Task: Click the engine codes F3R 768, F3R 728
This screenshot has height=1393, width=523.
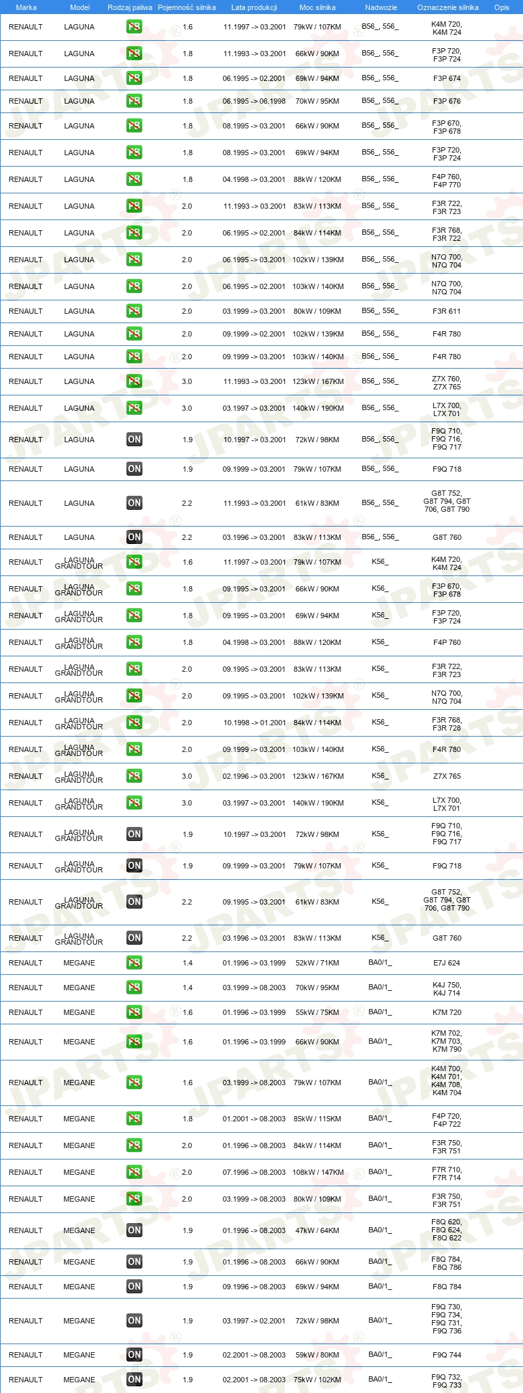Action: (x=447, y=724)
